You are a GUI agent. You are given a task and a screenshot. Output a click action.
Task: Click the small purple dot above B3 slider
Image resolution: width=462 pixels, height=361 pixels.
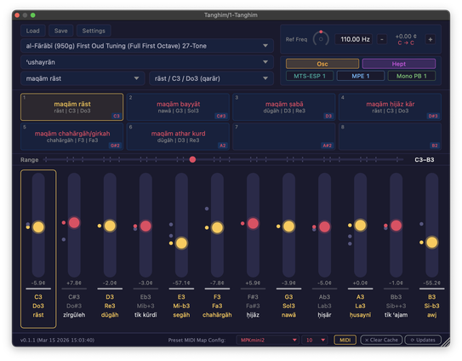[422, 224]
